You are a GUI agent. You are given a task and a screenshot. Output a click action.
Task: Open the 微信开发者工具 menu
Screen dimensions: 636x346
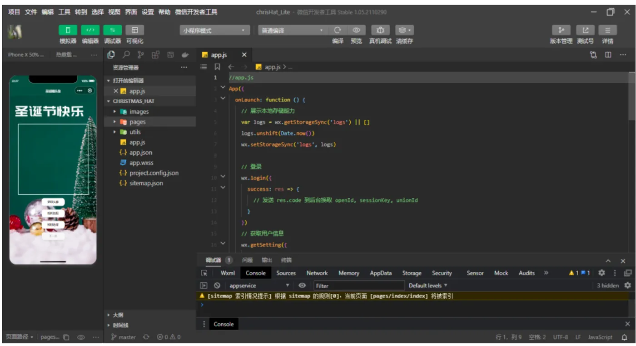196,12
